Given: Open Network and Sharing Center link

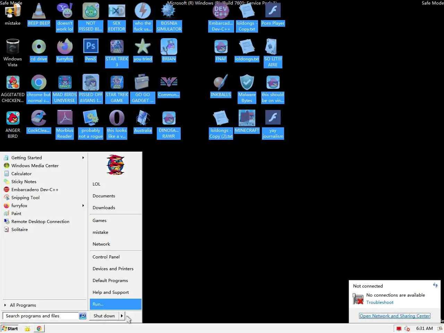Looking at the screenshot, I should pyautogui.click(x=395, y=316).
